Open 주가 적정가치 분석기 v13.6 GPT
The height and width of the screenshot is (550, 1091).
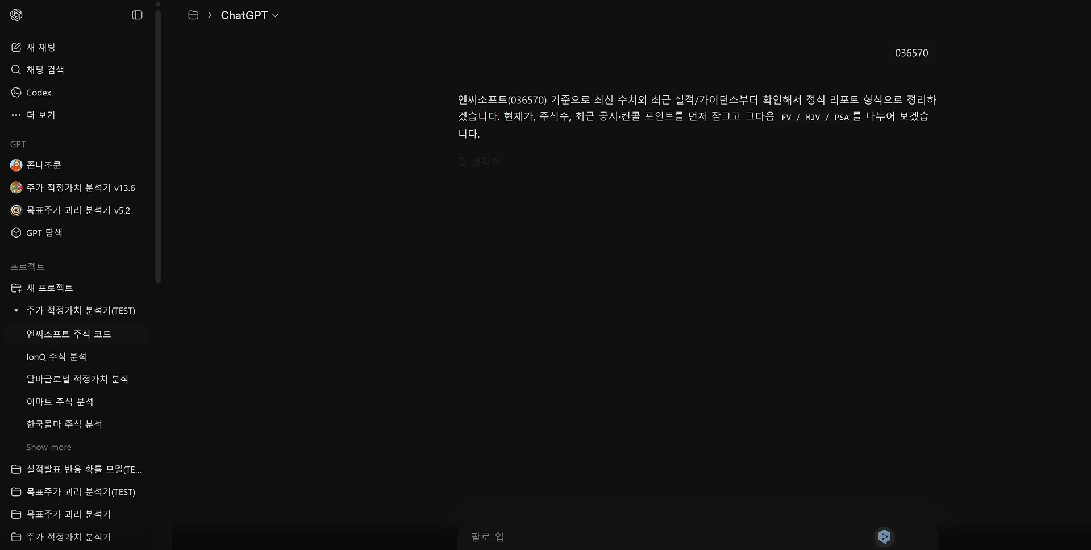point(77,188)
